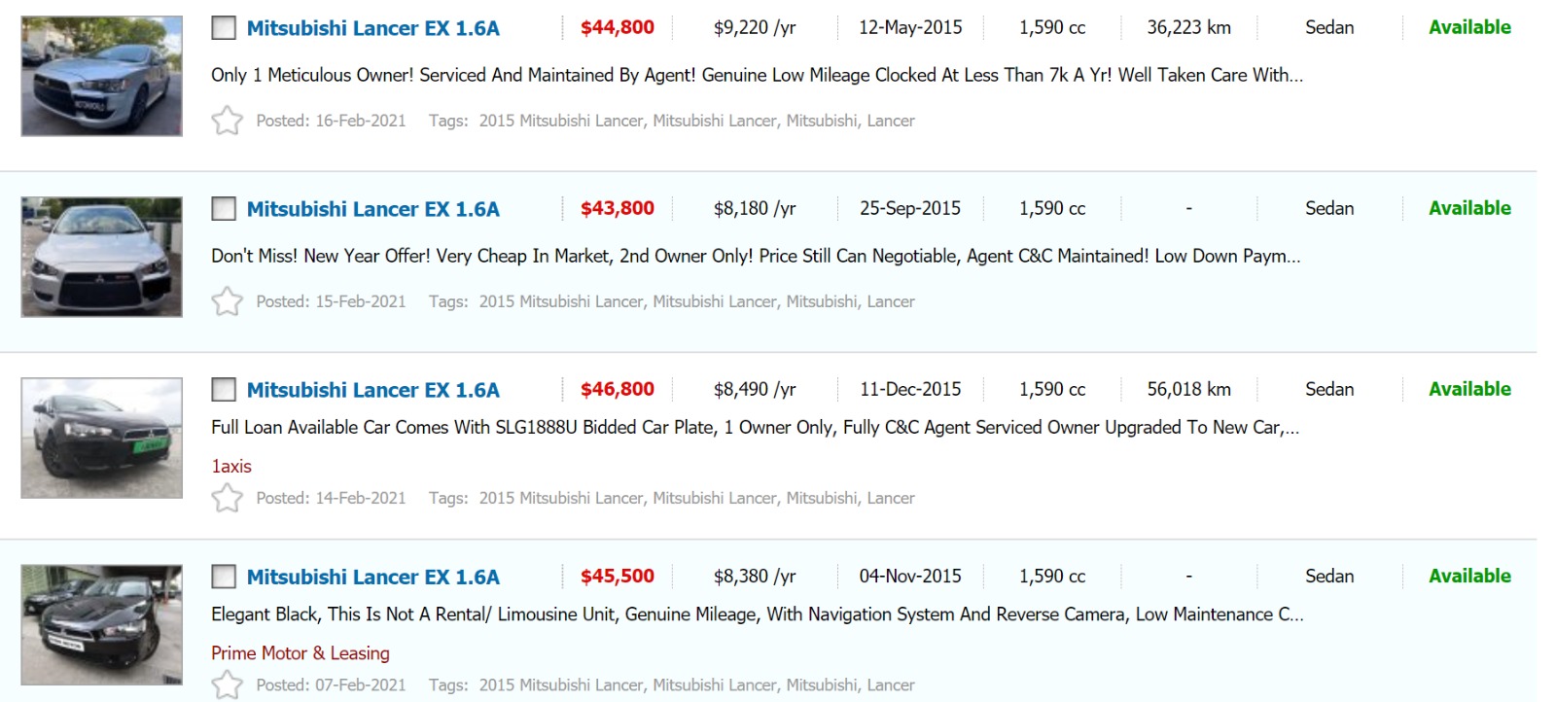
Task: Click star icon on Prime Motor listing
Action: 227,684
